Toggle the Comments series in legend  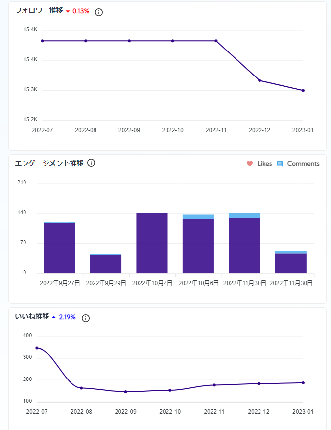[x=298, y=164]
